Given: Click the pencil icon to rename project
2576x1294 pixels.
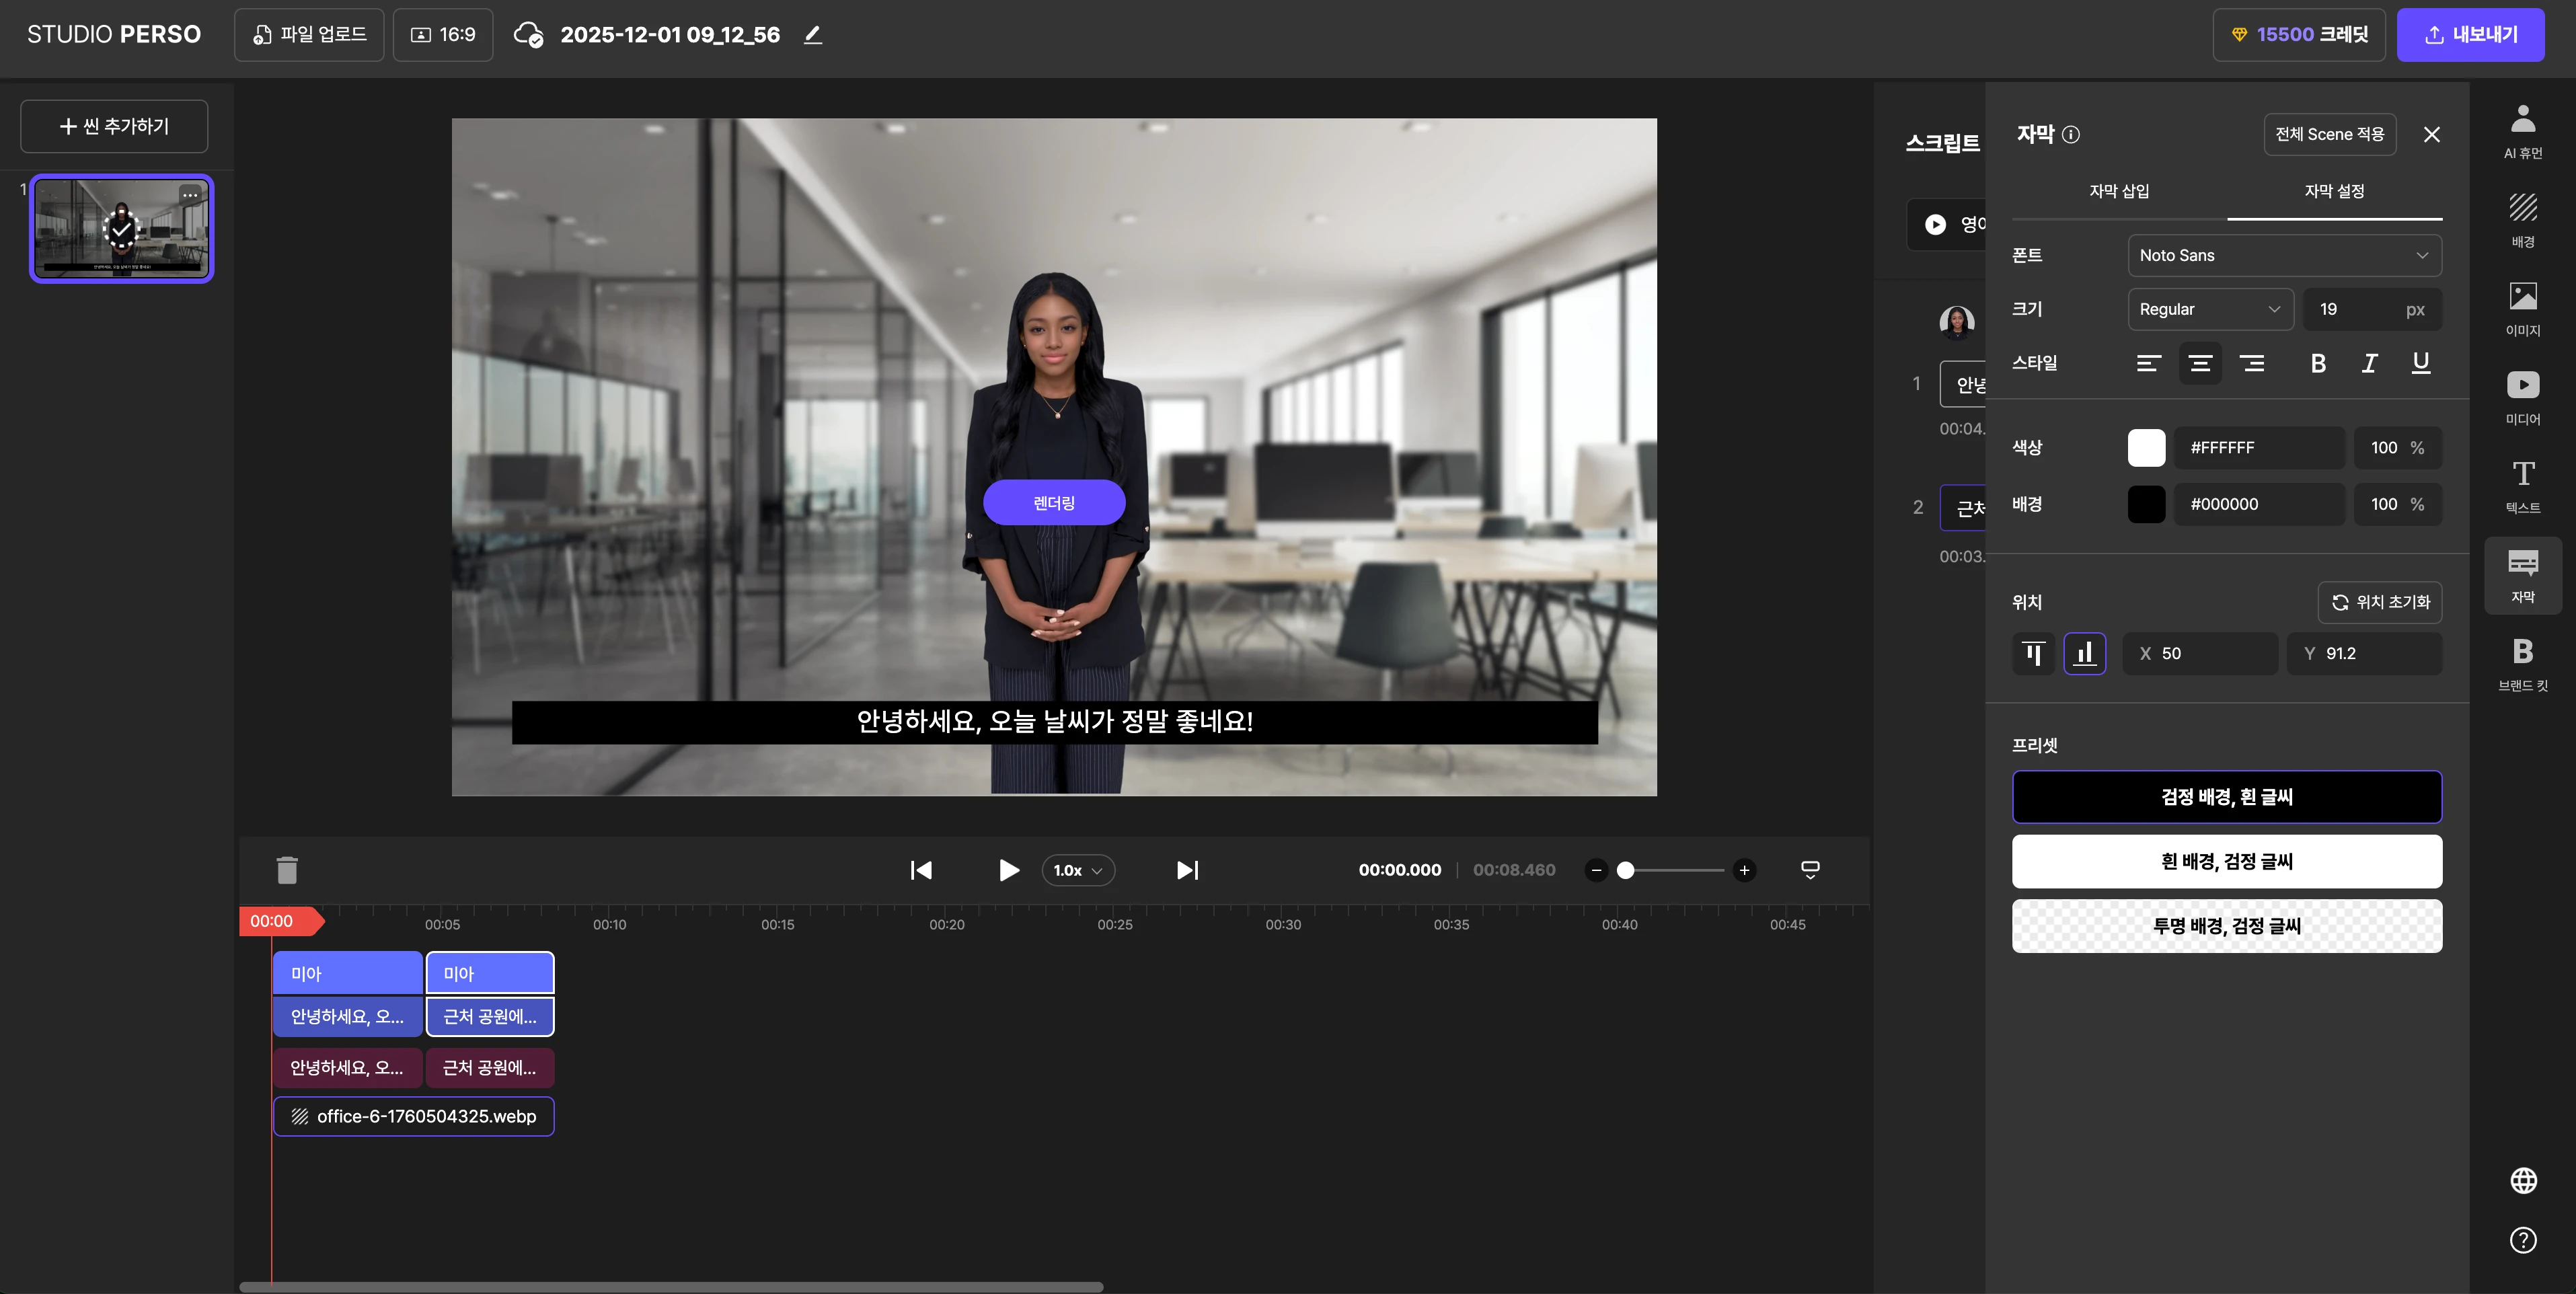Looking at the screenshot, I should [813, 35].
